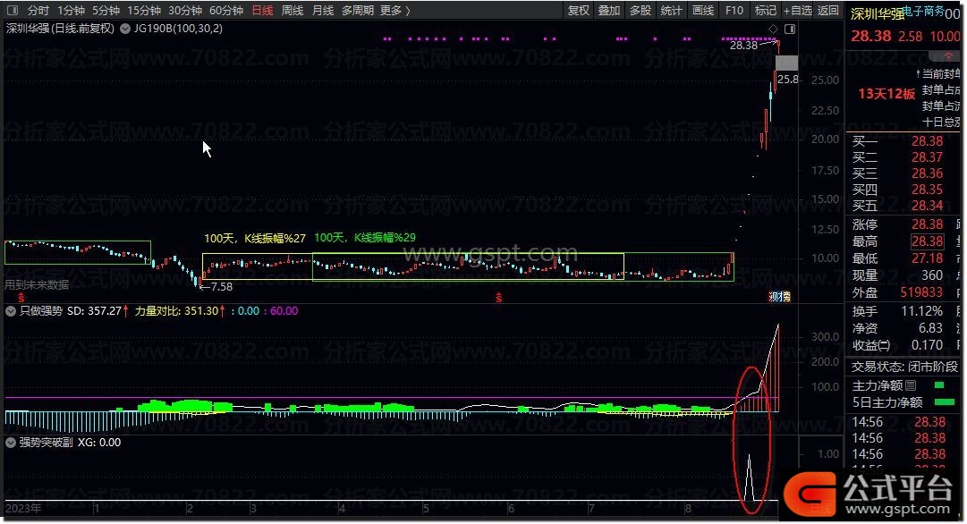
Task: Click the 用到未来数据 warning text
Action: (37, 285)
